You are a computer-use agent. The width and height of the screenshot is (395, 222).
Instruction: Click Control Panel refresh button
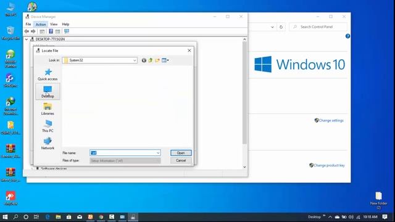tap(281, 27)
